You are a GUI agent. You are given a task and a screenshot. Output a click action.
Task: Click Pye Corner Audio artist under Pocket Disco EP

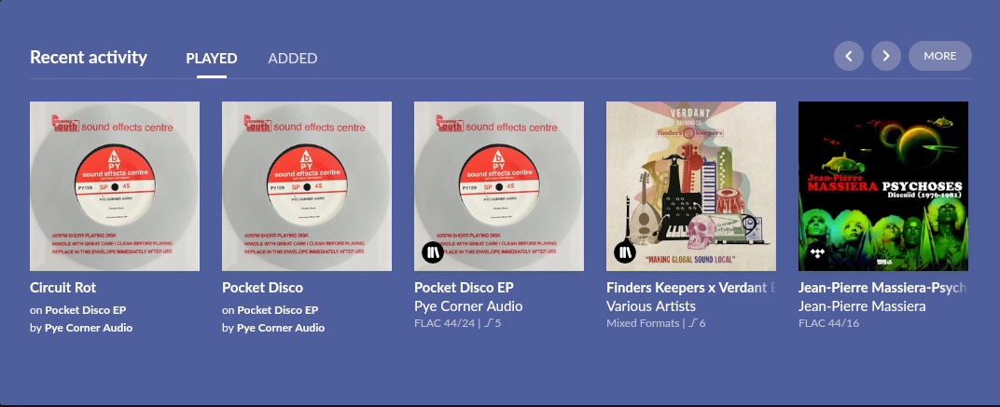(x=468, y=306)
